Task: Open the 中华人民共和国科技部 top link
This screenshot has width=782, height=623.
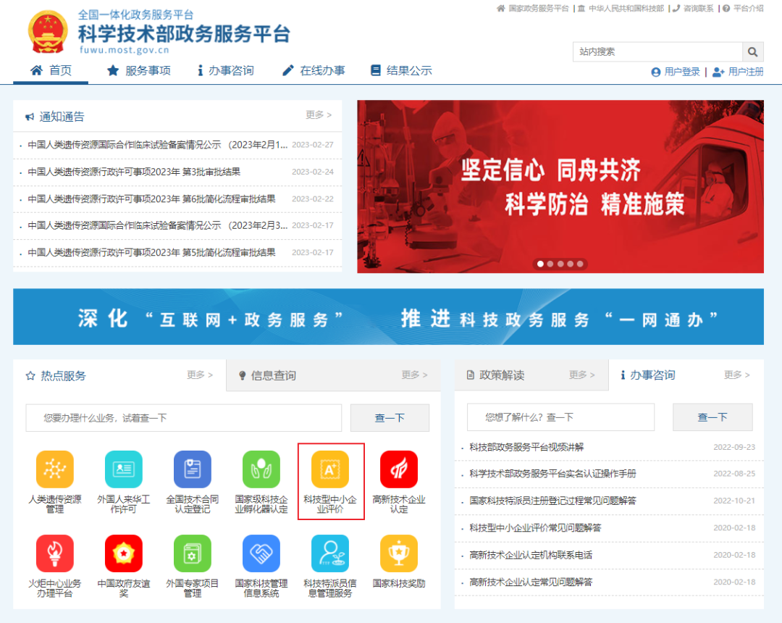Action: (x=621, y=9)
